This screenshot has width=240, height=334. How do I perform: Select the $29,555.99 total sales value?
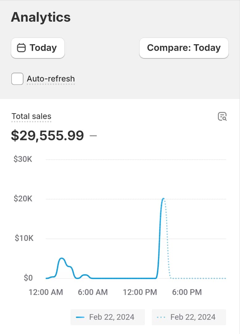(48, 136)
